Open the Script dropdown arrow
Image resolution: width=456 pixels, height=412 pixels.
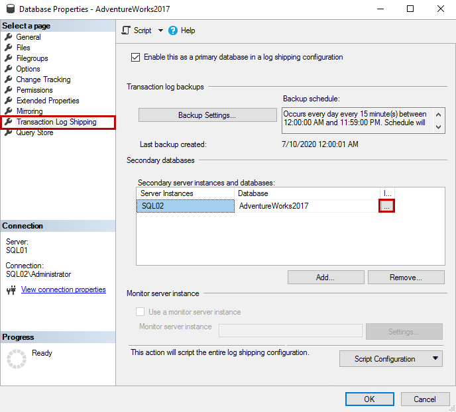pyautogui.click(x=160, y=30)
